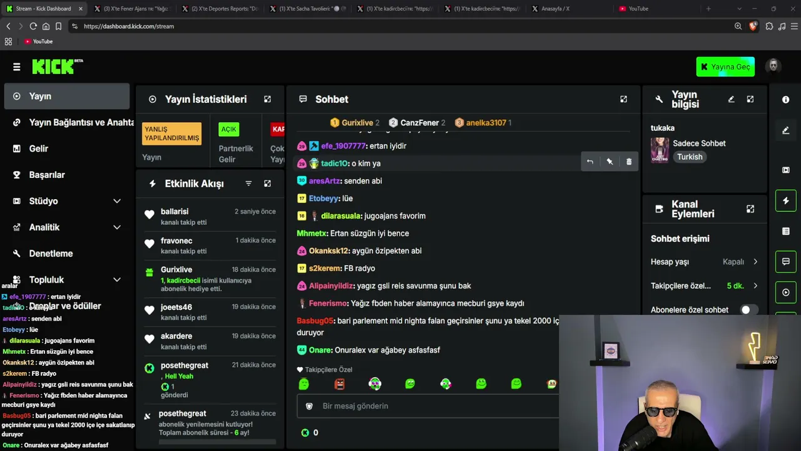
Task: Select Yayın in the sidebar
Action: click(67, 96)
